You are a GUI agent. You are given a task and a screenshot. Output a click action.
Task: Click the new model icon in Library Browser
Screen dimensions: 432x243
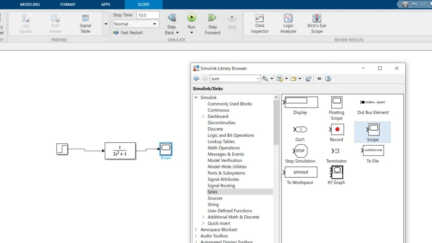pos(279,79)
